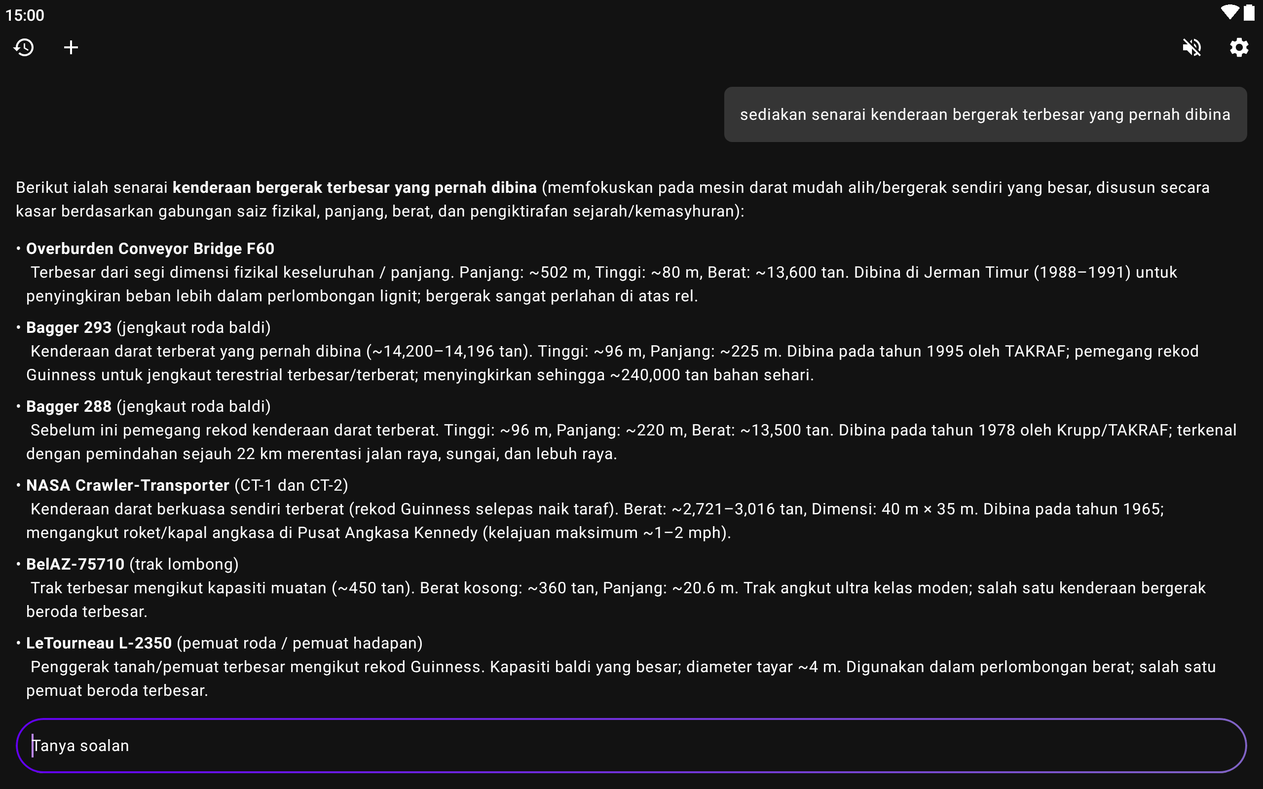Click the 15:00 clock in status bar
Image resolution: width=1263 pixels, height=789 pixels.
click(x=25, y=15)
